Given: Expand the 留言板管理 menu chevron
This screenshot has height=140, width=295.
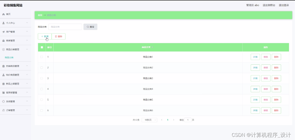Looking at the screenshot, I should (x=27, y=93).
